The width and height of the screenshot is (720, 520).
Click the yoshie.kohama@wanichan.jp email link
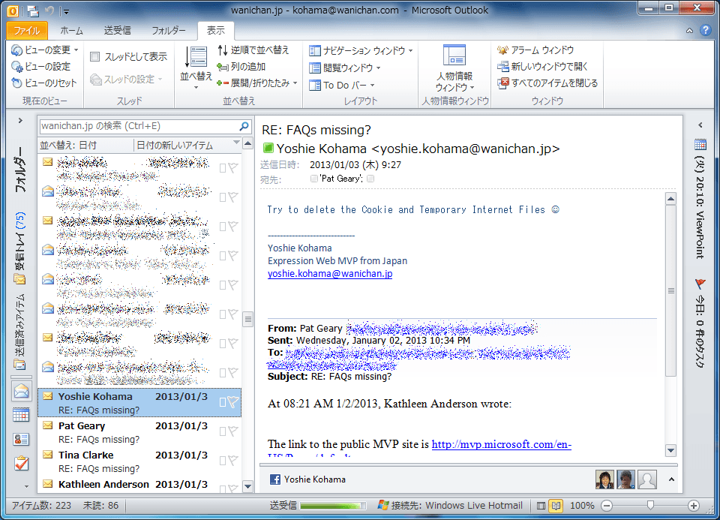[330, 274]
